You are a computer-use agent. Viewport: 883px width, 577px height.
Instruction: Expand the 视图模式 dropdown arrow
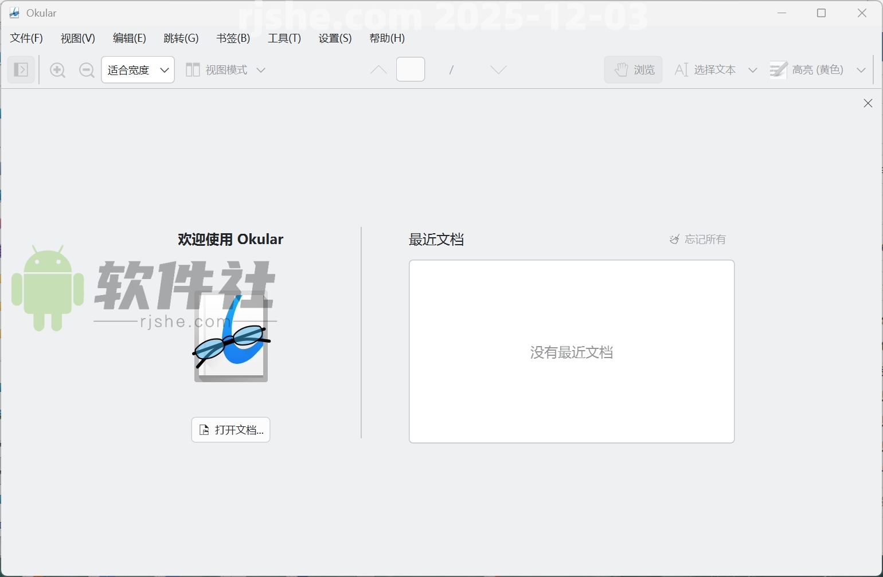tap(262, 69)
